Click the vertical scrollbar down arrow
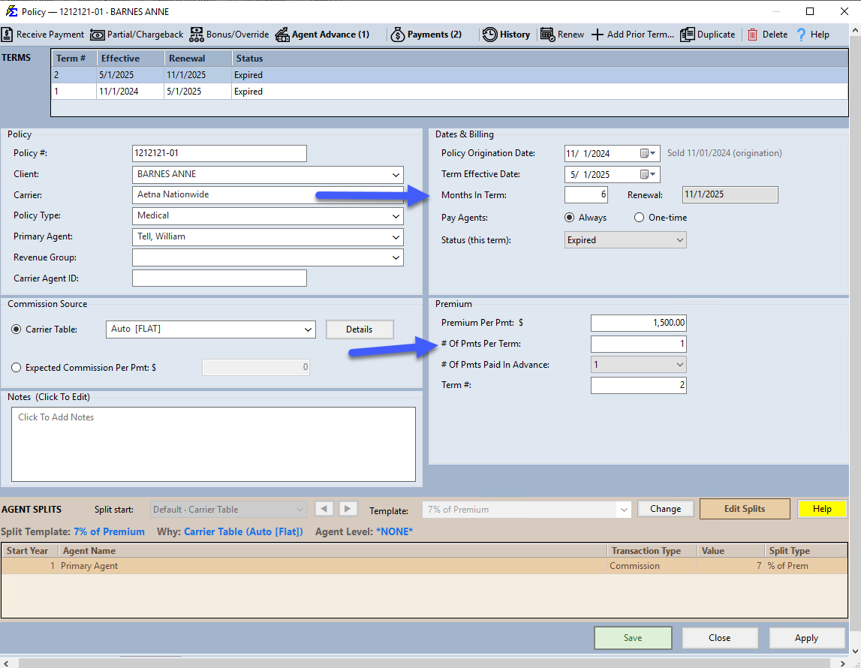861x668 pixels. tap(856, 651)
